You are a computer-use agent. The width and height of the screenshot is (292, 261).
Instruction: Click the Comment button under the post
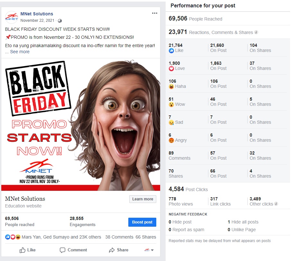(73, 250)
